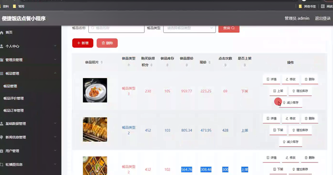Screen dimensions: 333x175
Task: Sort by 购买获得积分 column
Action: tap(151, 65)
